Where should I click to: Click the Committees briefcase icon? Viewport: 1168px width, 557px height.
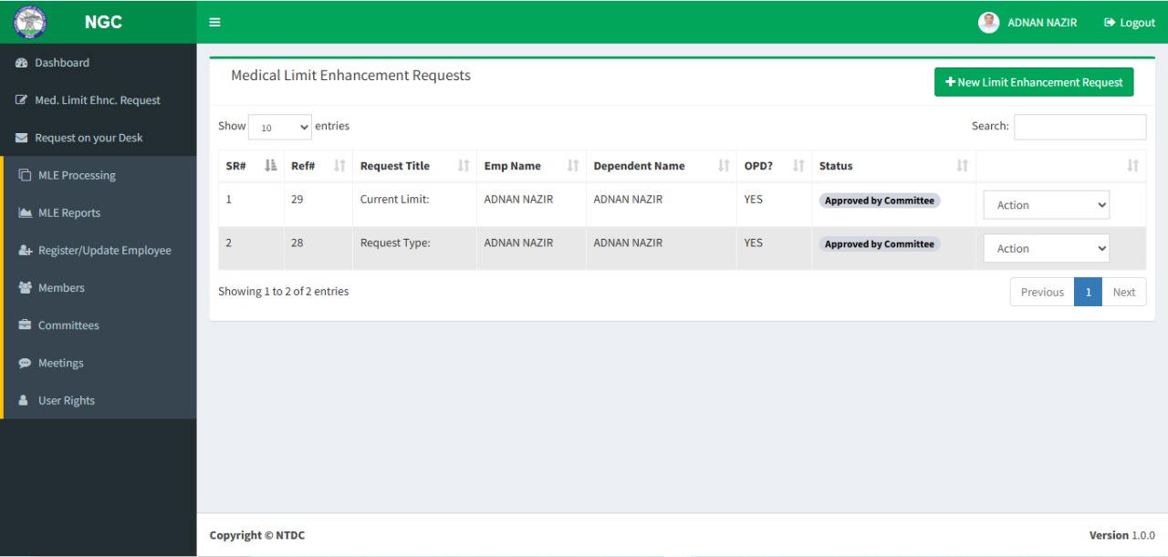26,325
